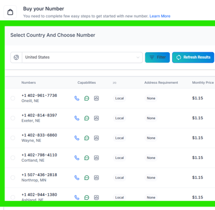The width and height of the screenshot is (215, 210).
Task: Click the Northrop, MN location text
Action: pyautogui.click(x=34, y=180)
